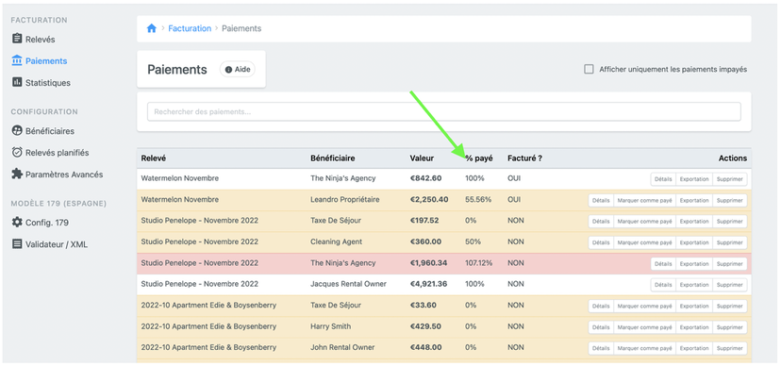This screenshot has width=781, height=366.
Task: Mark Leandro Propriétaire payment as paid
Action: click(x=644, y=200)
